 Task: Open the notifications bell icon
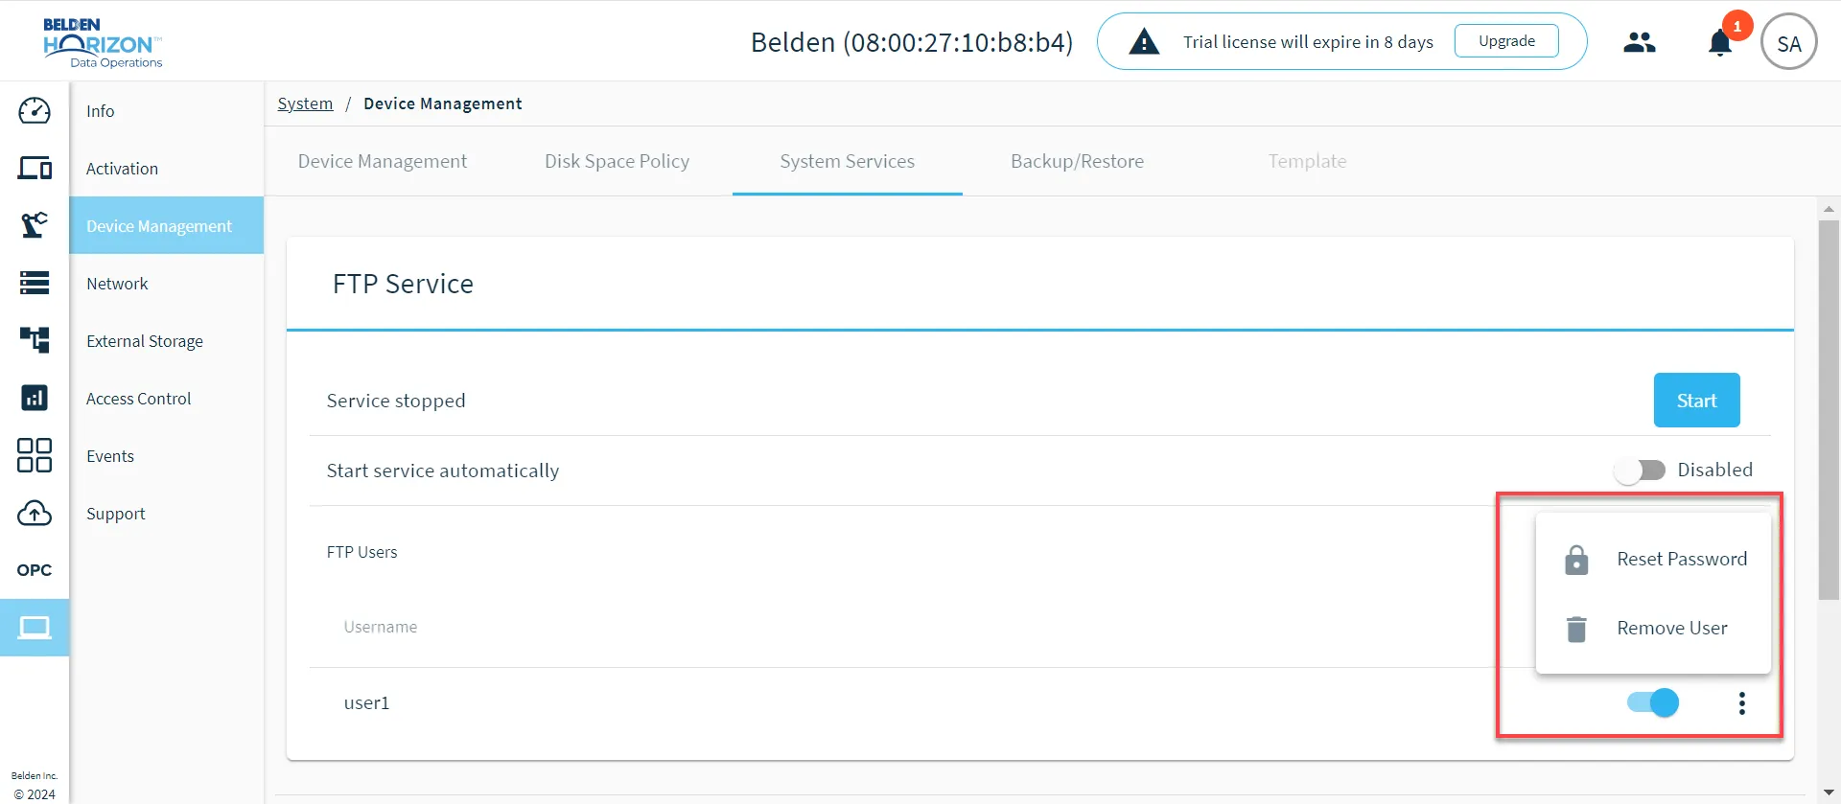point(1720,43)
